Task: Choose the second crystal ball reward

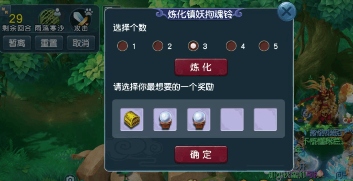Action: coord(199,120)
